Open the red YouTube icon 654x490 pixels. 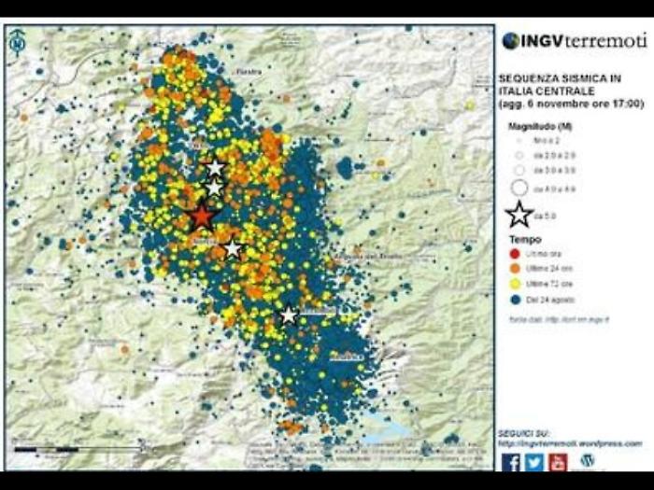click(x=558, y=462)
